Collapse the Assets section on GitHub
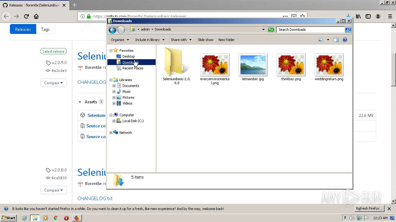 pyautogui.click(x=80, y=102)
